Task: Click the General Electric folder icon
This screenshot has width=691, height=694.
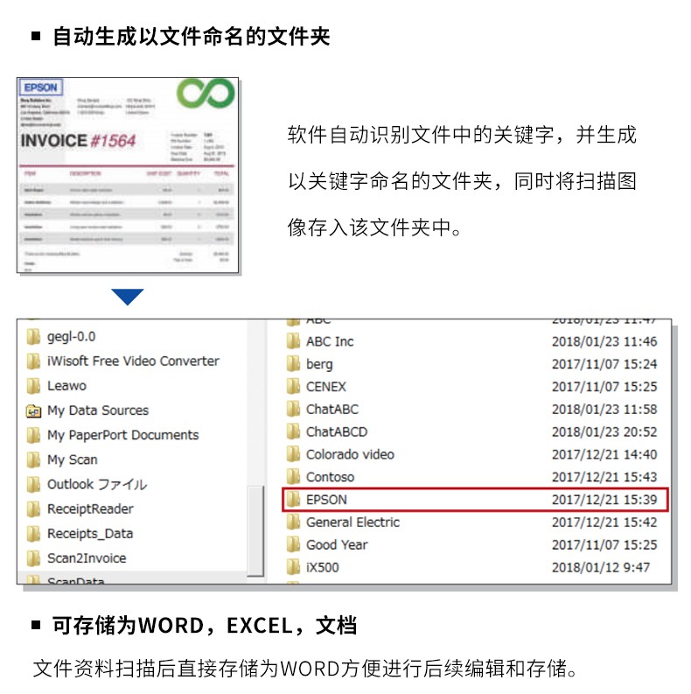Action: (x=293, y=522)
